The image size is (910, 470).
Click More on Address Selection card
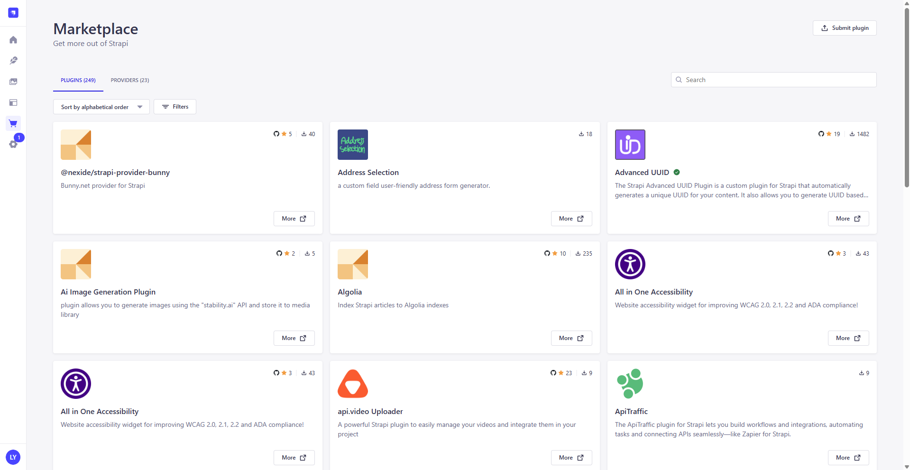point(571,219)
